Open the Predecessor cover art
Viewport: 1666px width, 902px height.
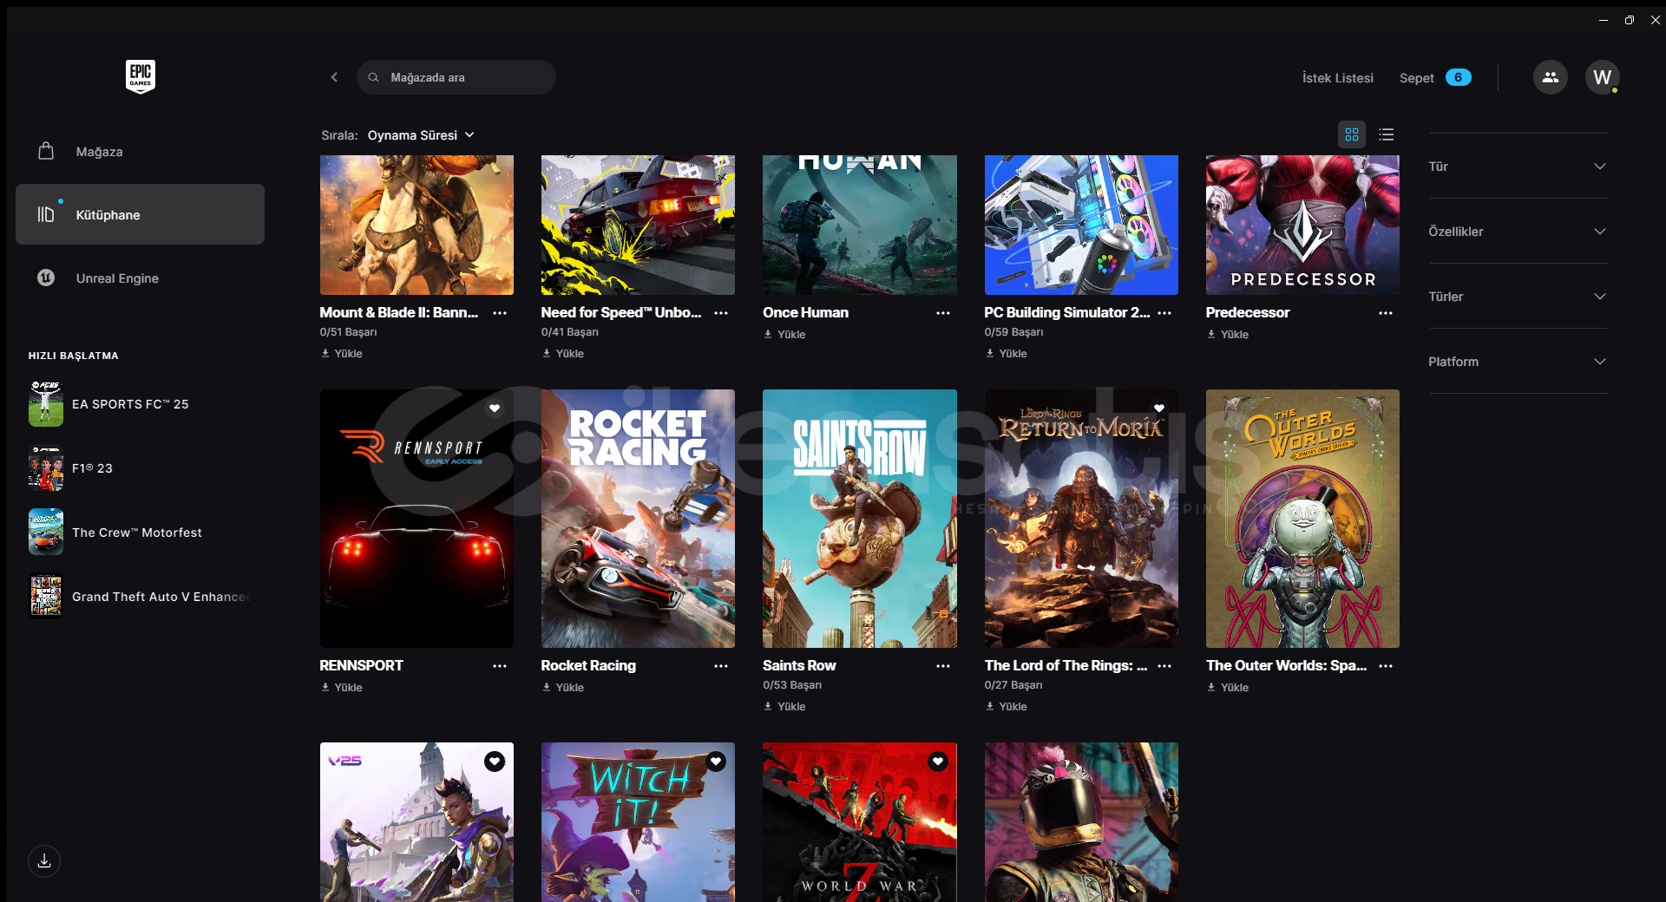click(1302, 225)
